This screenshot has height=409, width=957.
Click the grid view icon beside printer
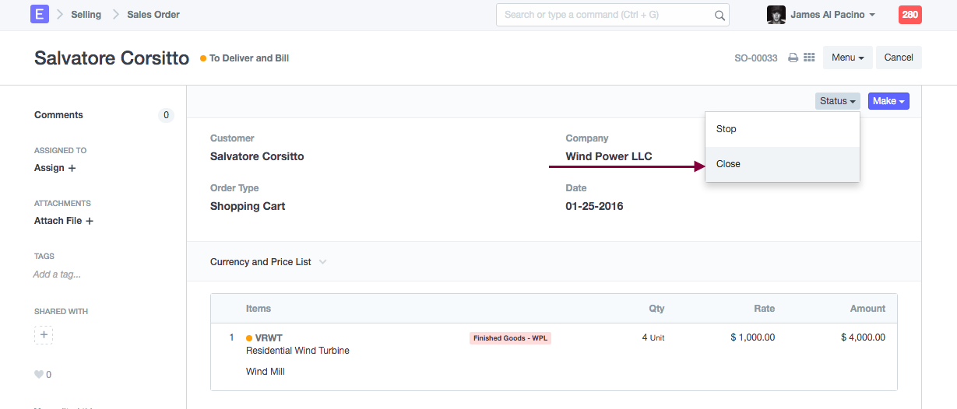click(809, 58)
